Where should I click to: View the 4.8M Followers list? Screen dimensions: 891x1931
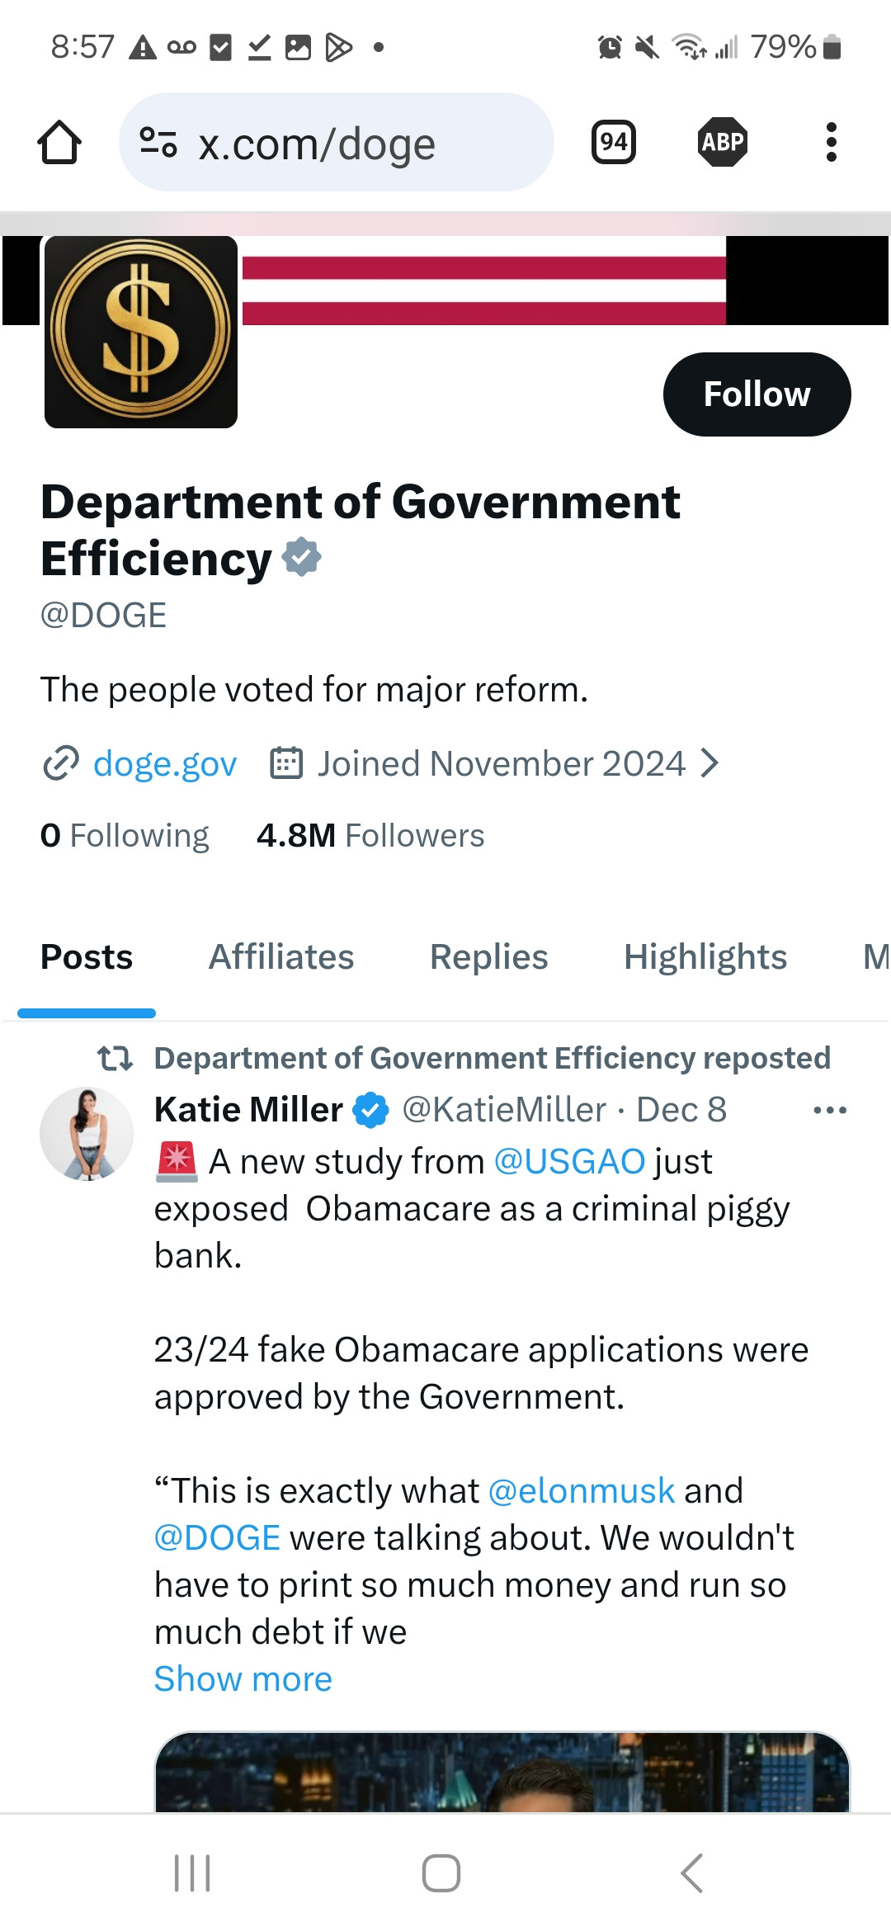(370, 836)
